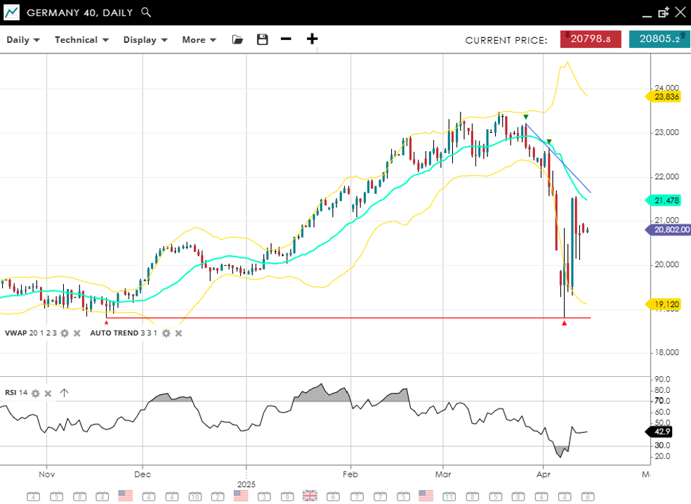The width and height of the screenshot is (691, 504).
Task: Save the chart with the floppy disk icon
Action: tap(262, 39)
